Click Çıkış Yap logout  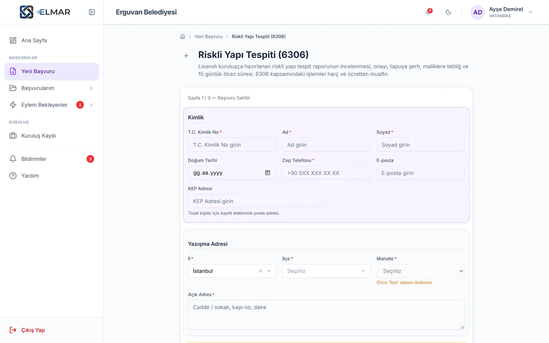(51, 330)
